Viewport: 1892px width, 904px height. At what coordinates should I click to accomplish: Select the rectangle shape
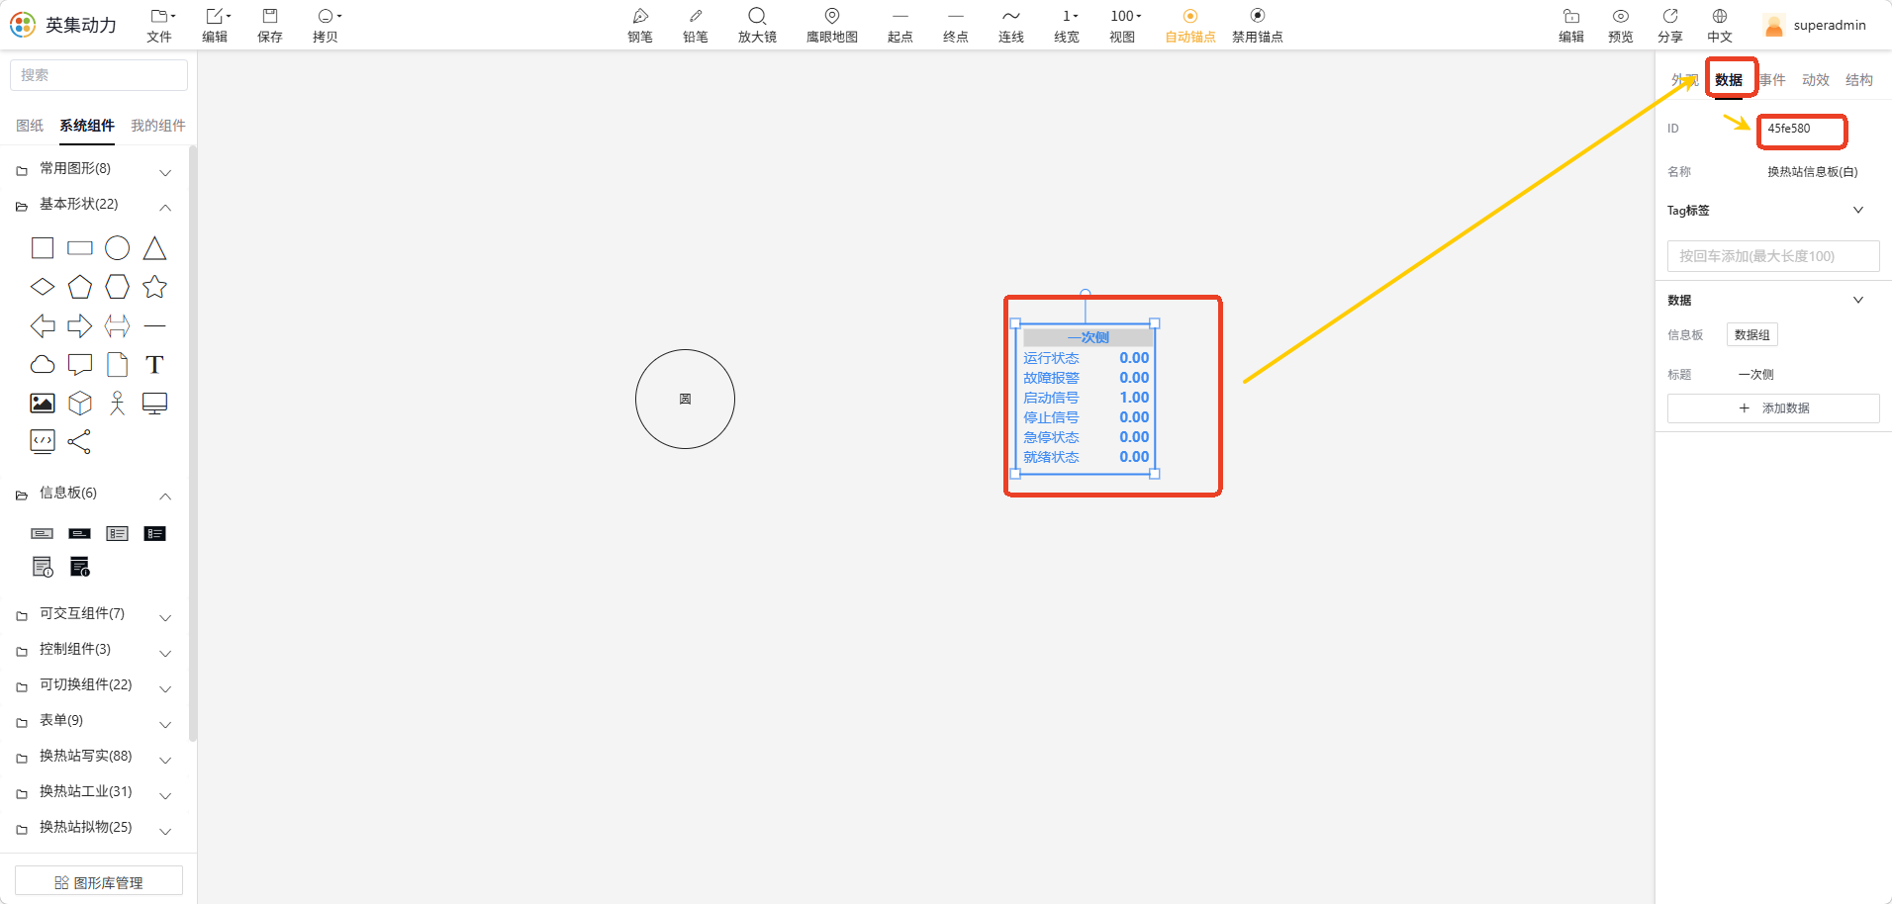(x=80, y=248)
